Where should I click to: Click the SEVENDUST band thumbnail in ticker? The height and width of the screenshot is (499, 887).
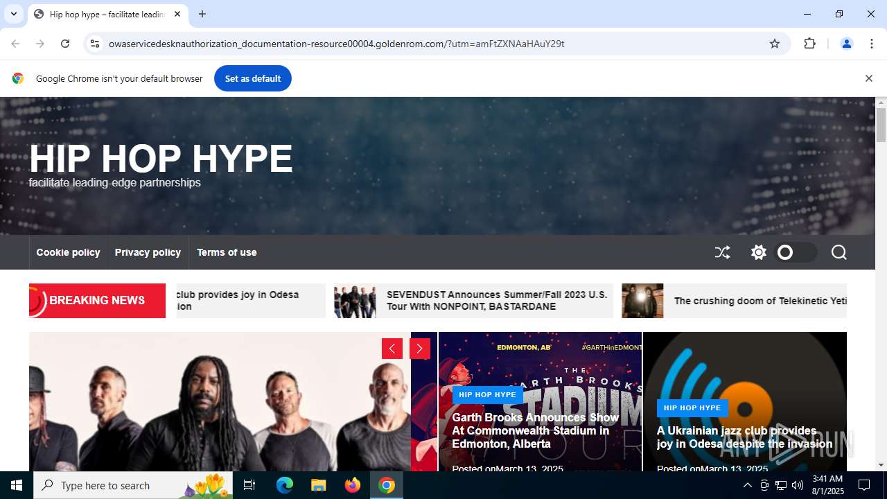355,301
